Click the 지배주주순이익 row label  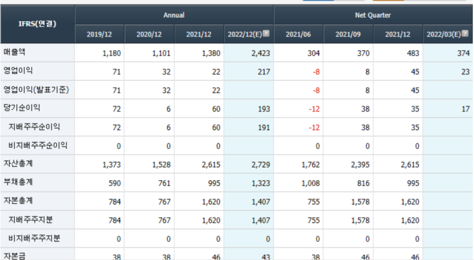tap(34, 127)
